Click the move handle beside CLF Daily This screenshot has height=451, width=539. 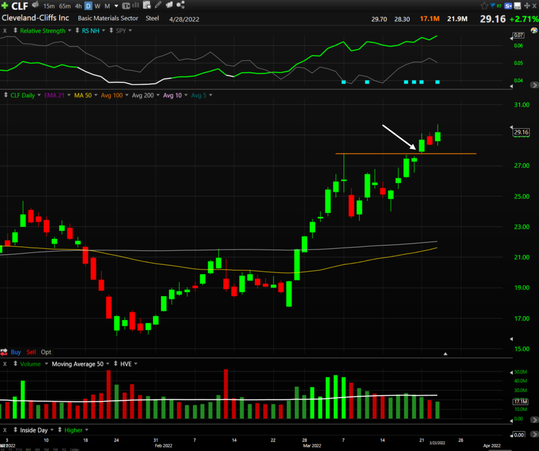point(6,95)
